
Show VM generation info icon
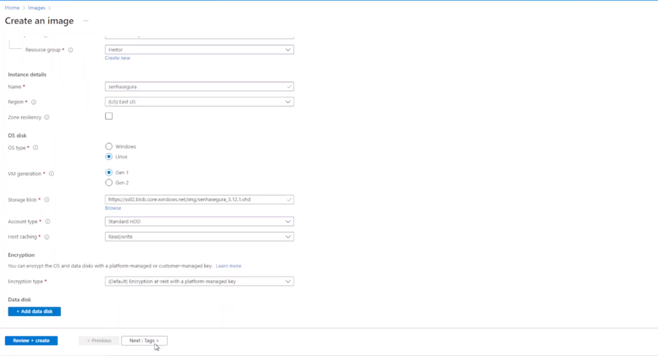point(51,174)
